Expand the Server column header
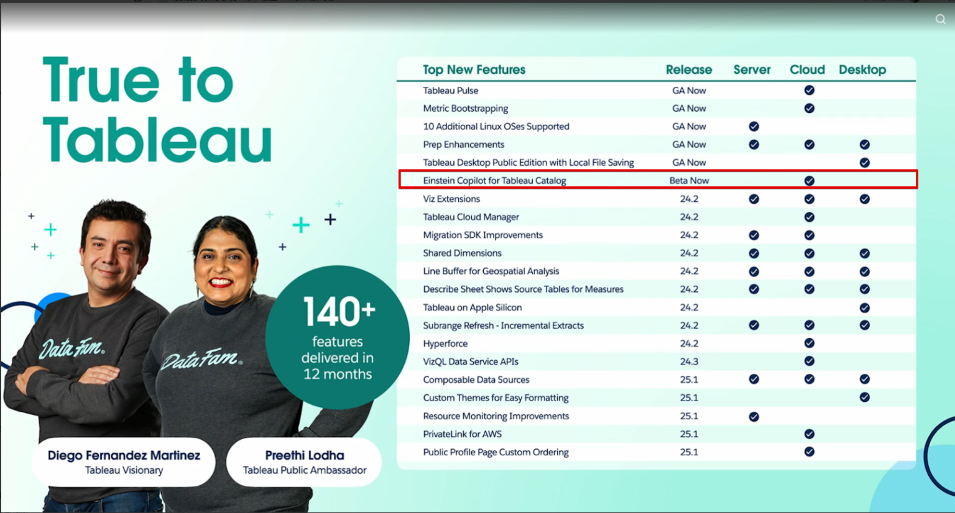This screenshot has width=955, height=513. (752, 70)
